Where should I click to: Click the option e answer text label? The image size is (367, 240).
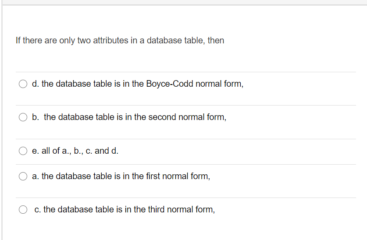(75, 151)
